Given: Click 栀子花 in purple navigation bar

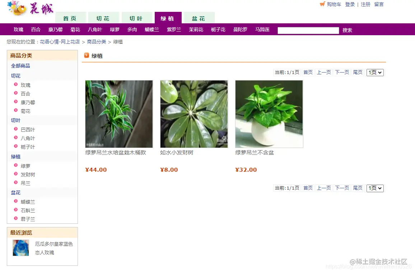Looking at the screenshot, I should point(218,30).
